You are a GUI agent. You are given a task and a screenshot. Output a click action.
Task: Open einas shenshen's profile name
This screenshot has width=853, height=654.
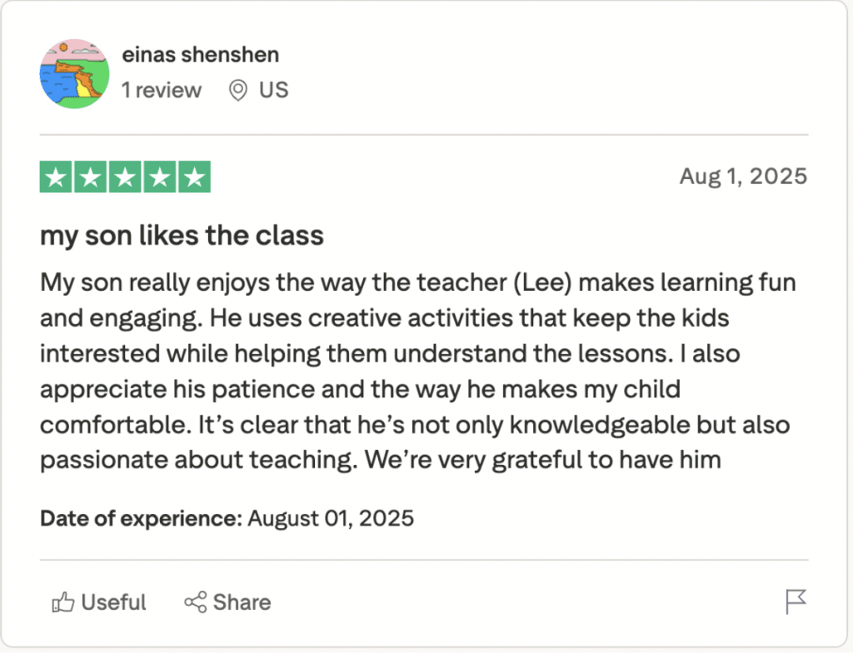coord(200,54)
